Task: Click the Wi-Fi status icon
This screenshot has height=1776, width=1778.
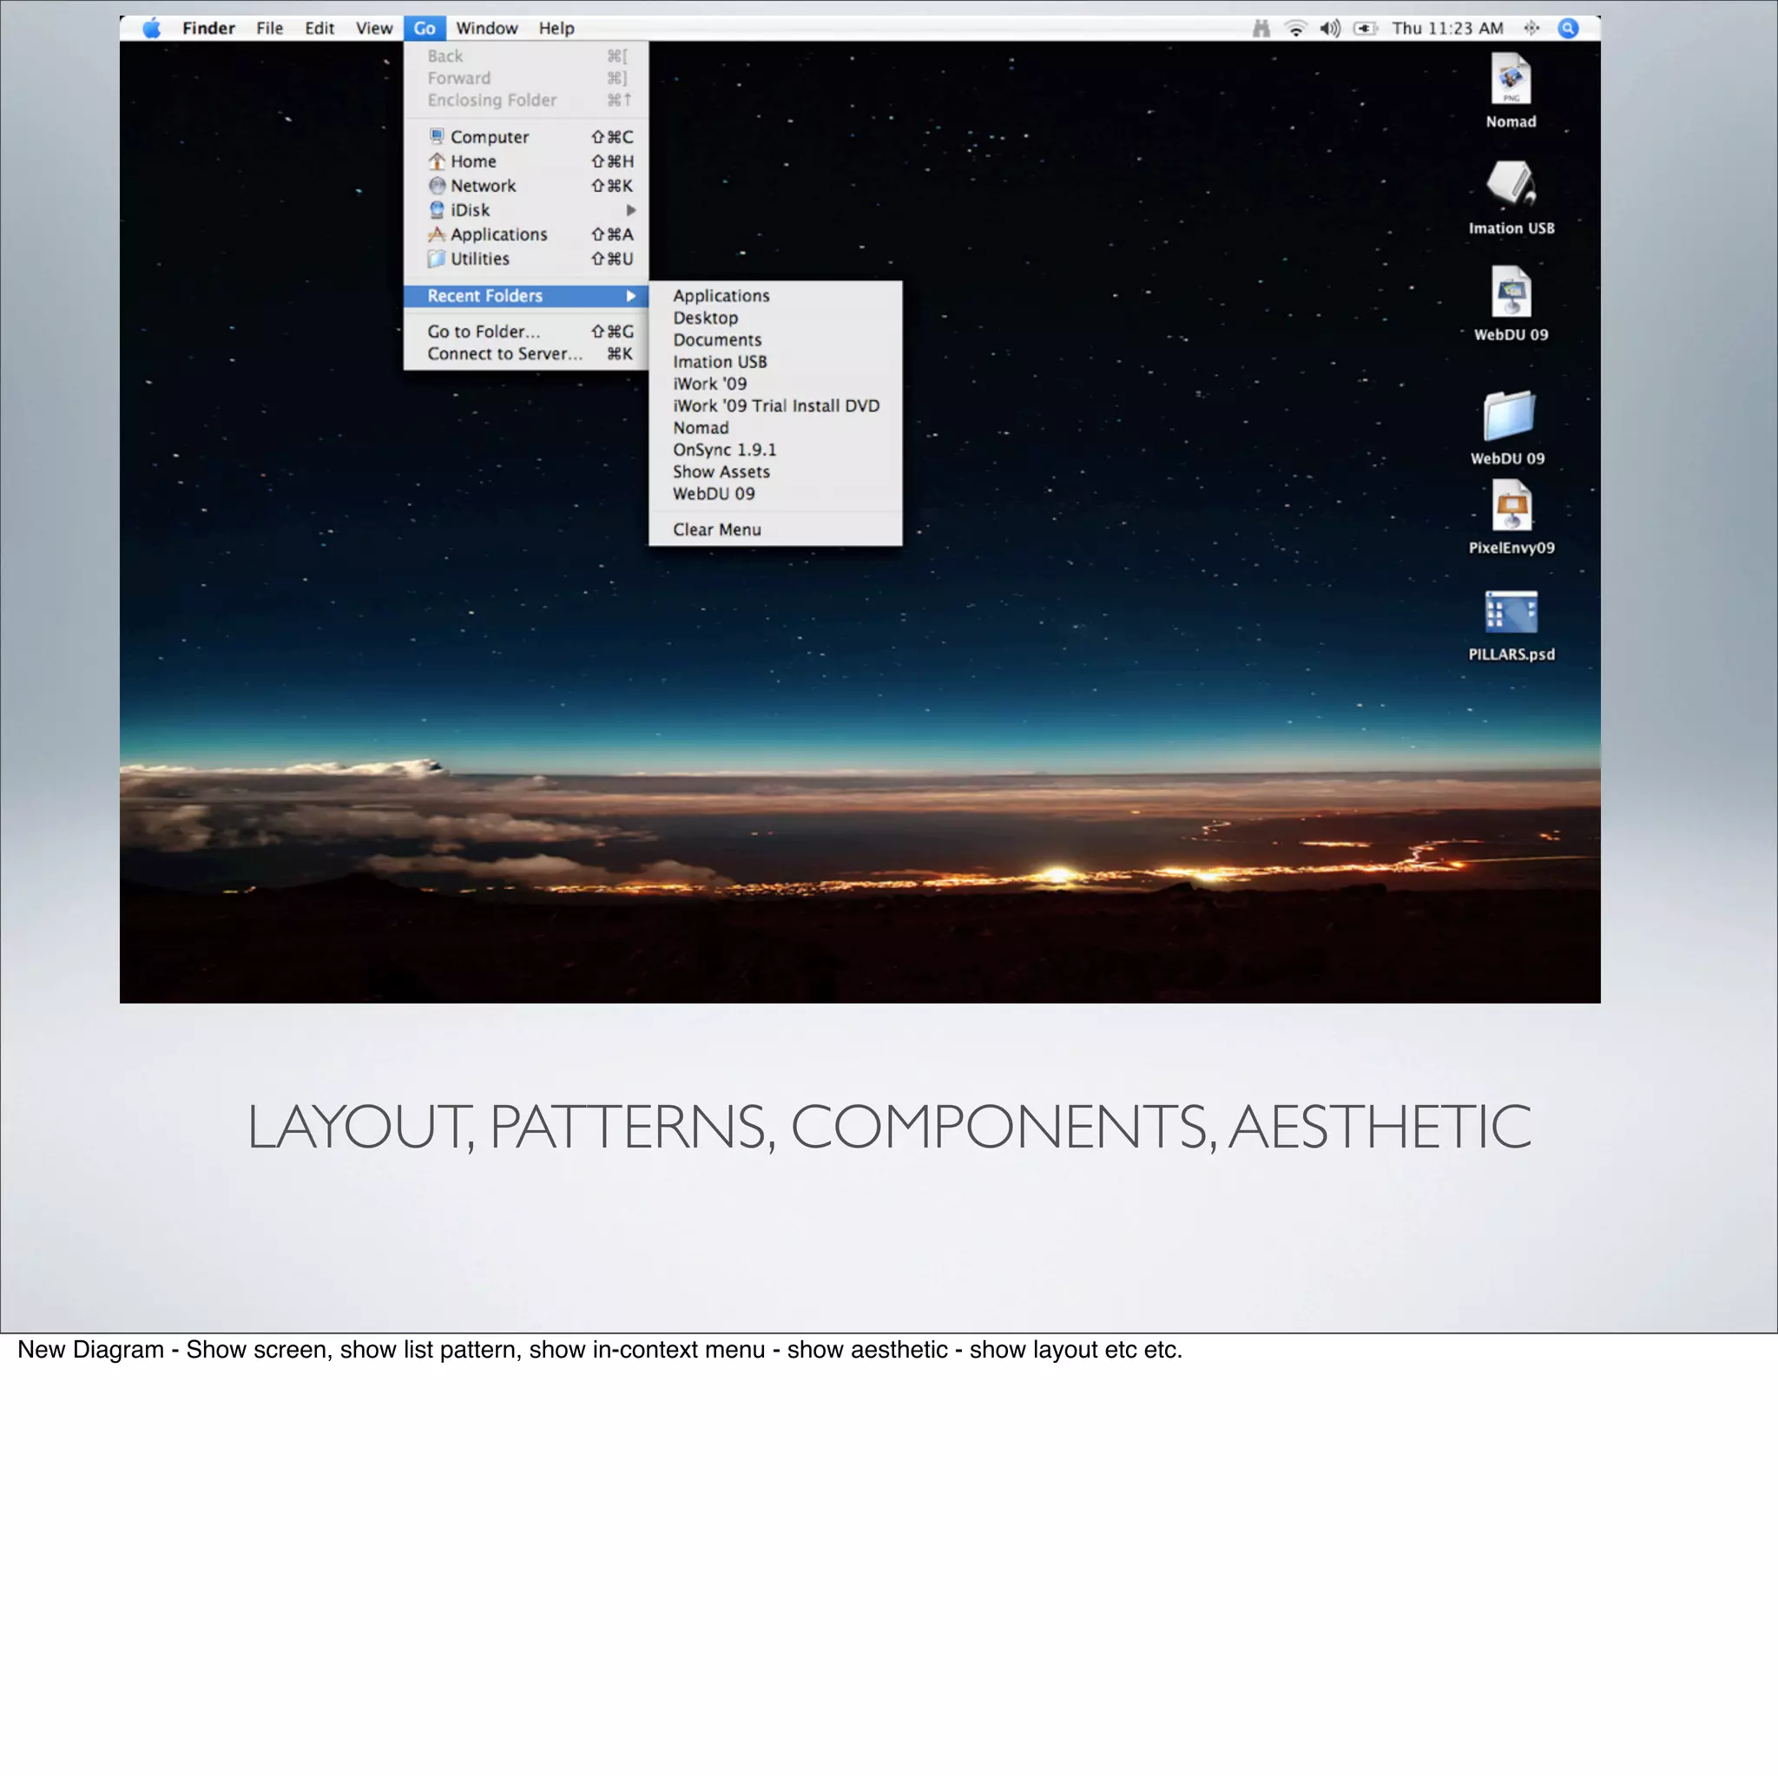Action: coord(1296,29)
